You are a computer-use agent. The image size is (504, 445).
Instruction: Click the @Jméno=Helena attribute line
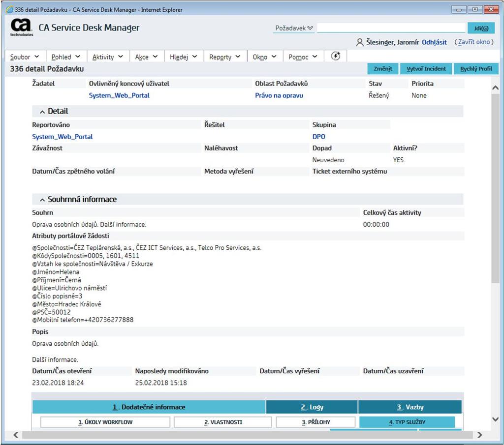(56, 272)
